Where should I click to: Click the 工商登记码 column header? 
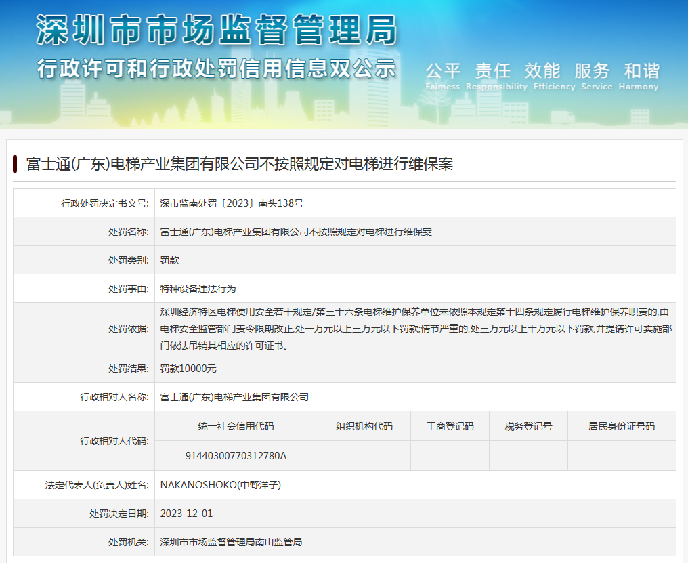coord(450,426)
